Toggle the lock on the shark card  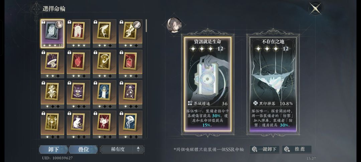95,22
